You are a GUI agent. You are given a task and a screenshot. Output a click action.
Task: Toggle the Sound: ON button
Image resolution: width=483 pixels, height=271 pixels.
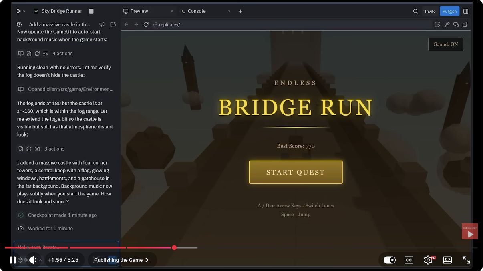point(446,44)
